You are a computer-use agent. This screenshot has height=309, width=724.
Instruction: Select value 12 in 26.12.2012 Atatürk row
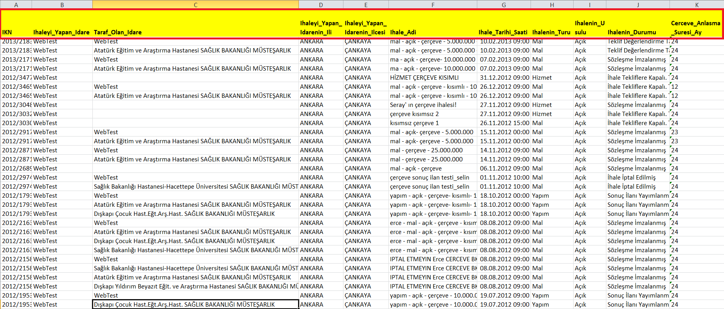697,96
